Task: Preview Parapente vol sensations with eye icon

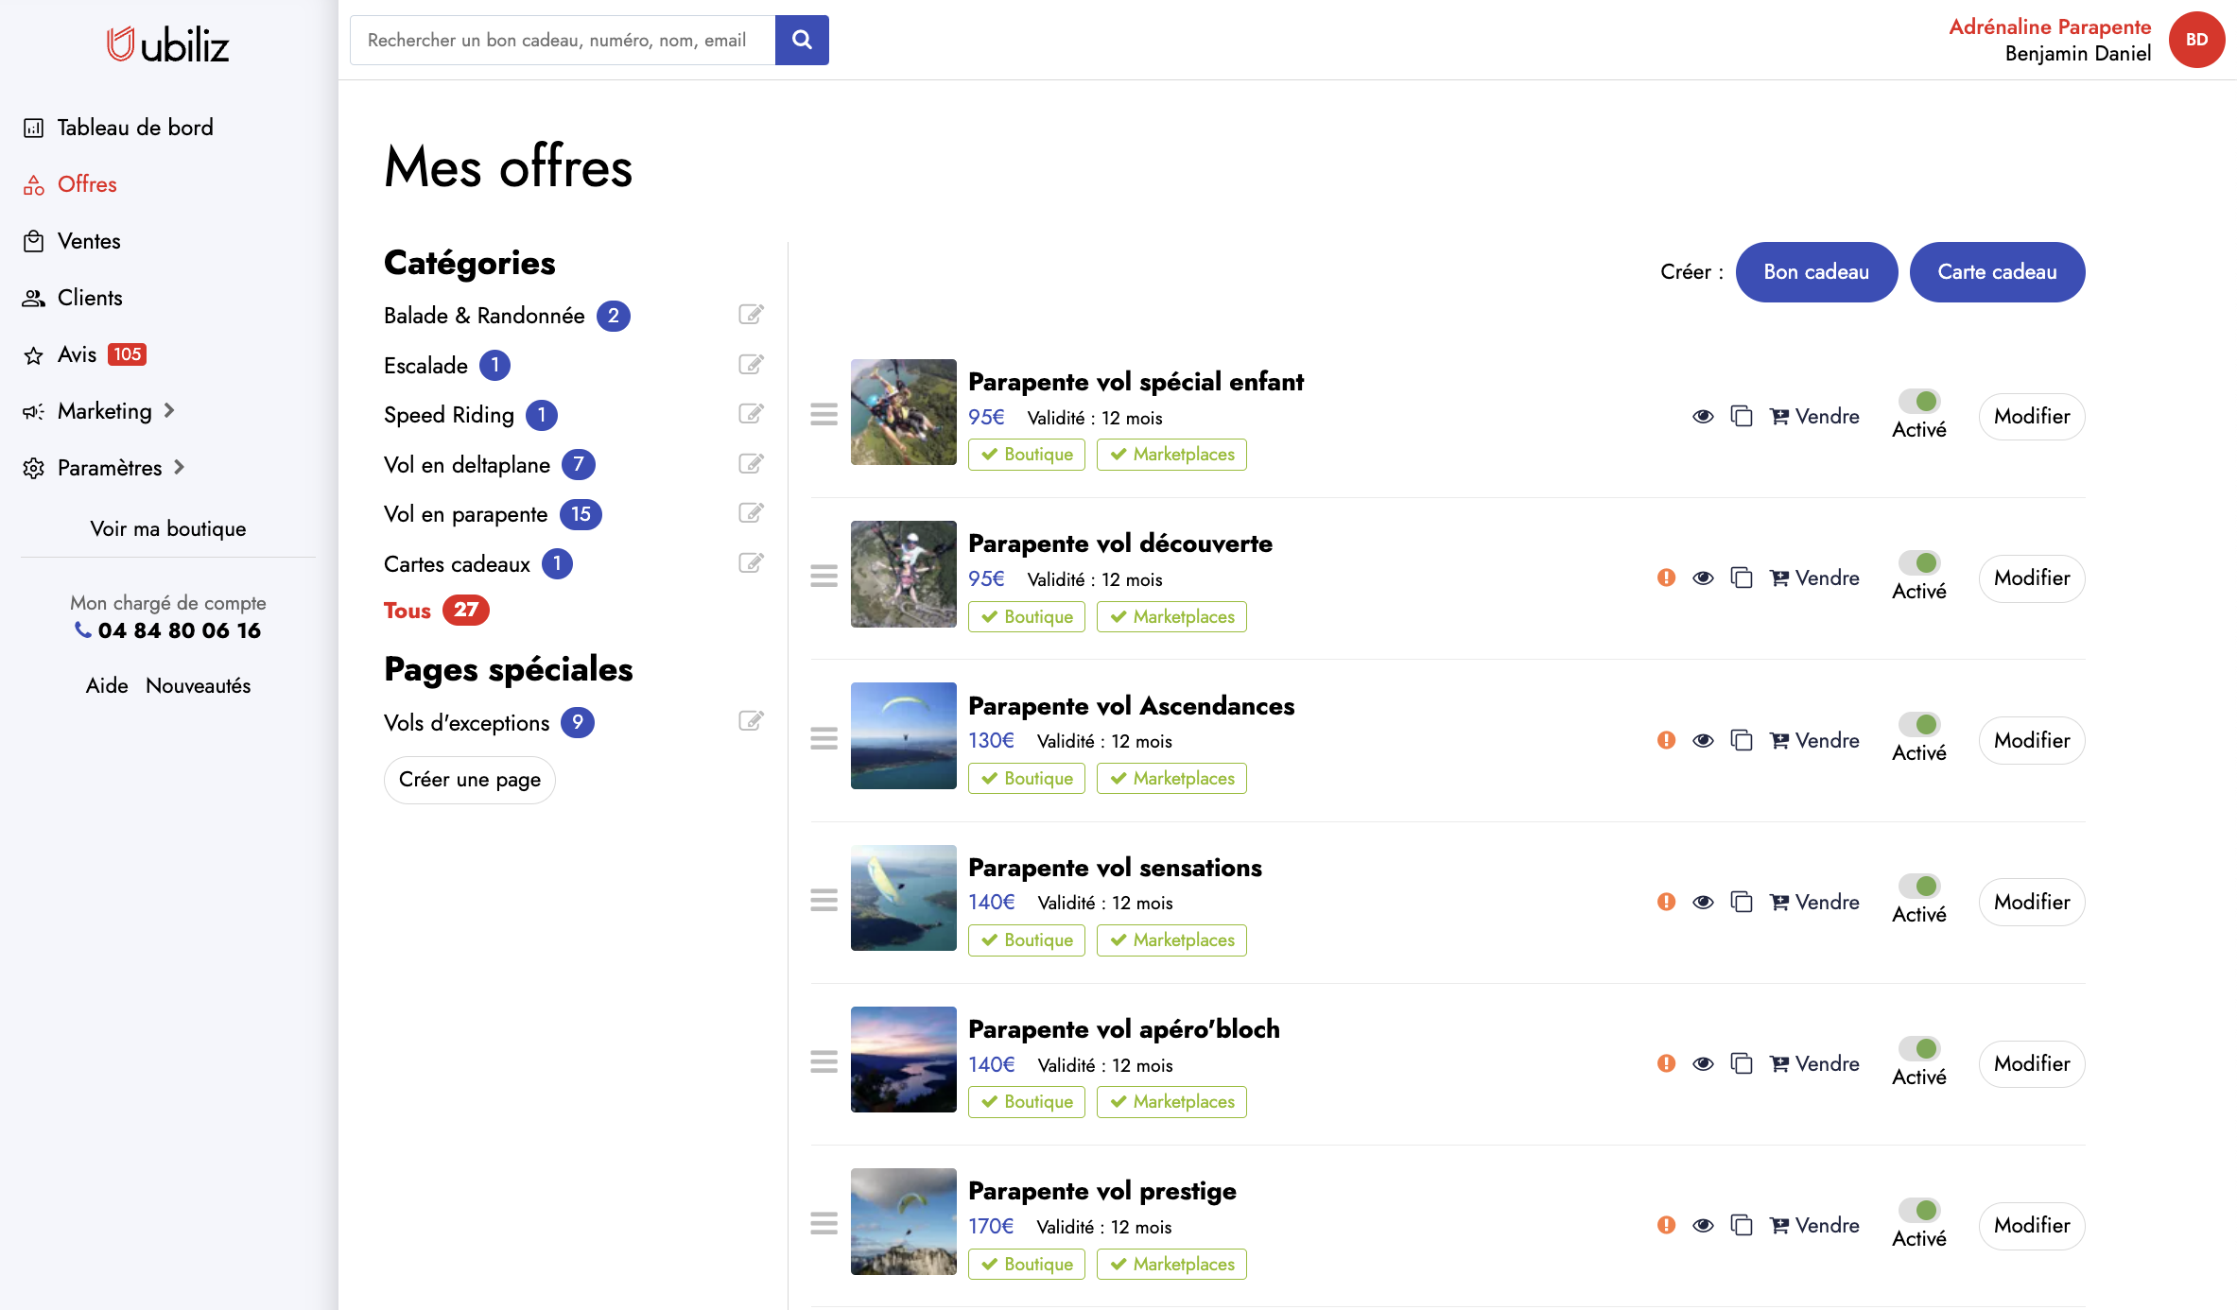Action: click(1703, 902)
